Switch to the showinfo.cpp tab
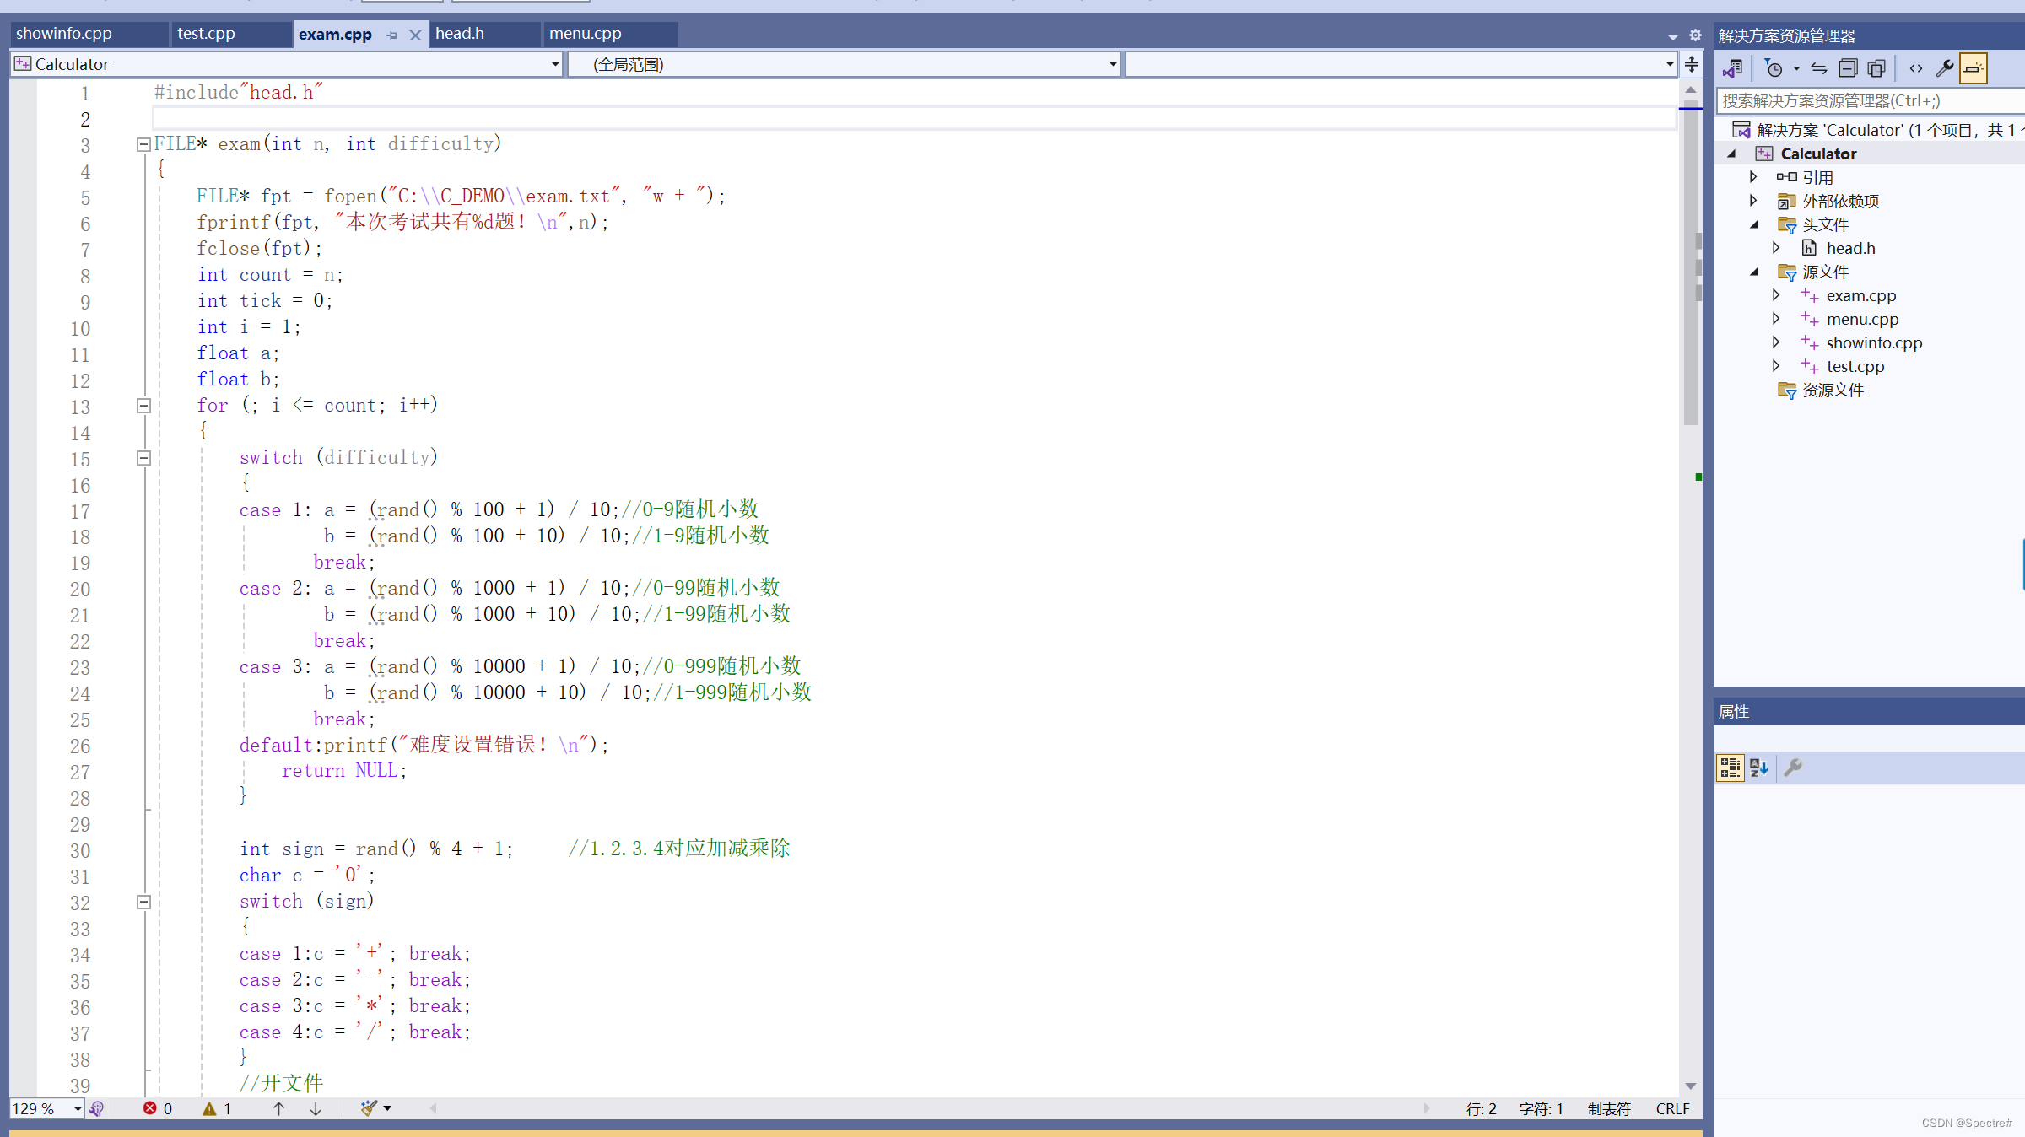 pyautogui.click(x=64, y=34)
